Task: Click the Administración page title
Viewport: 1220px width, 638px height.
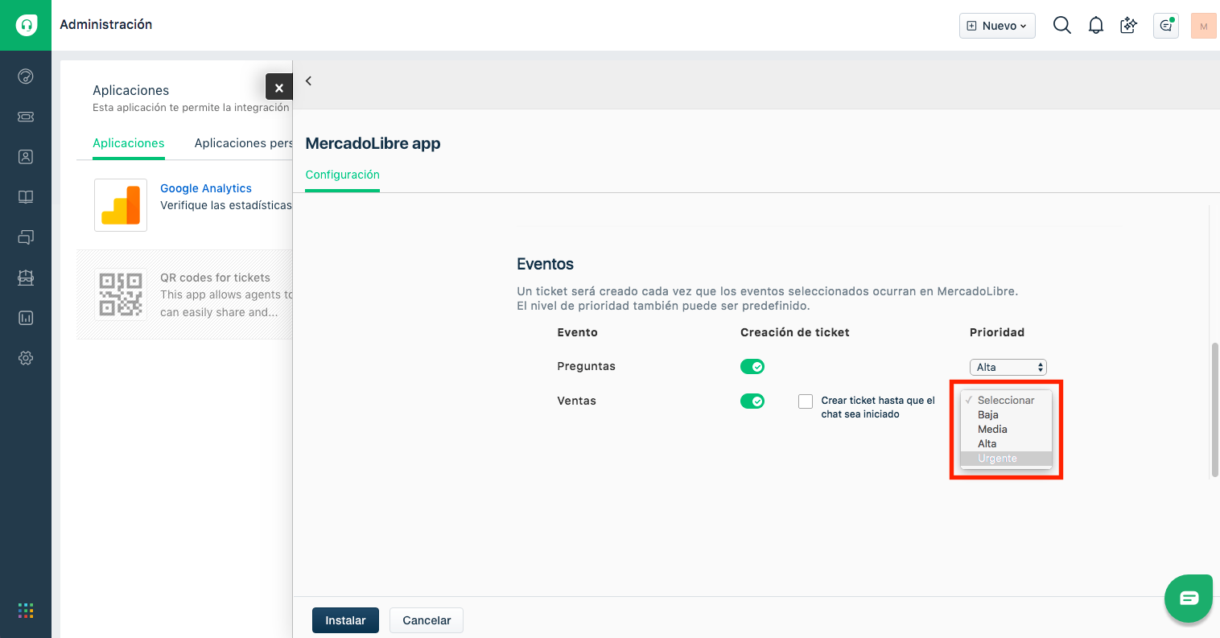Action: point(106,24)
